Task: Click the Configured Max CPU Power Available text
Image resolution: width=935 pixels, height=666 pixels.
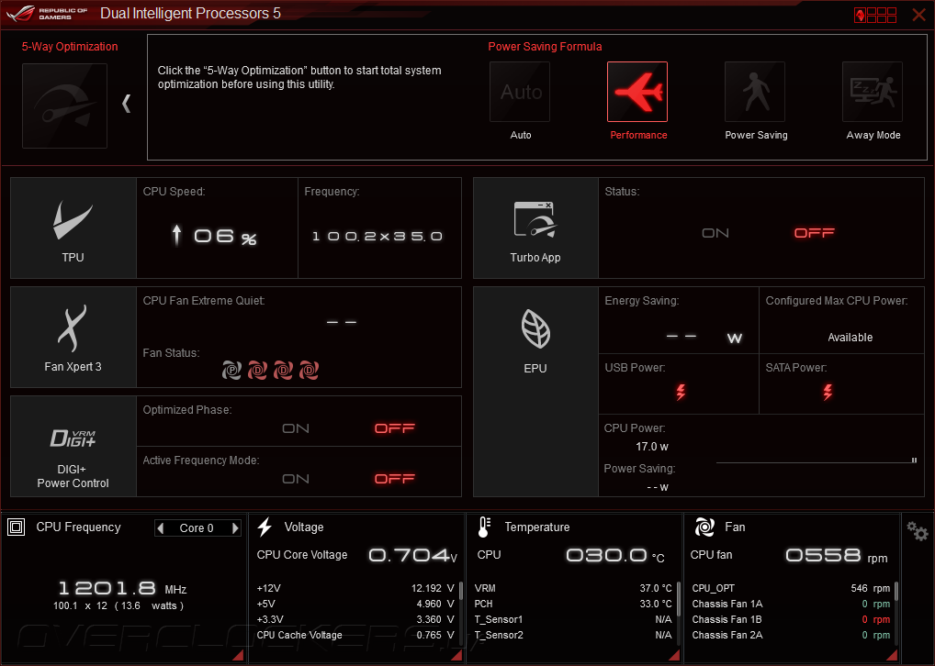Action: tap(851, 338)
